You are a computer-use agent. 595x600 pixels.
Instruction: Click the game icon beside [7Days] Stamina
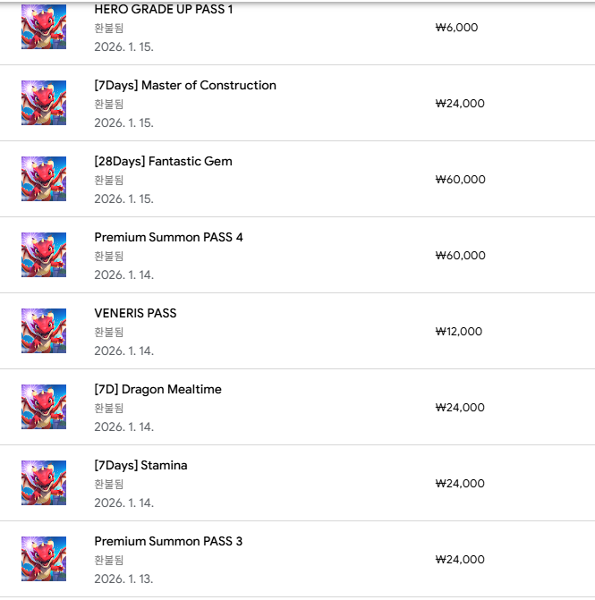(44, 483)
